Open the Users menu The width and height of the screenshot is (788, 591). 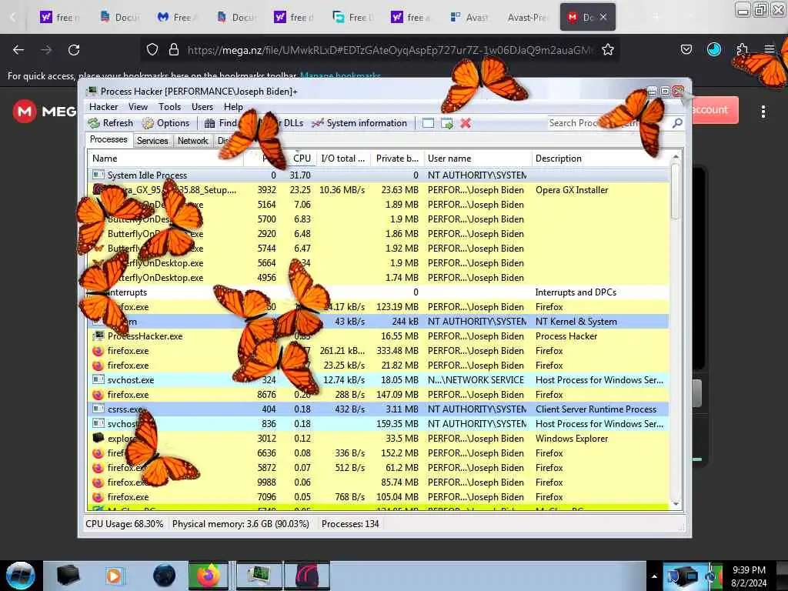(x=202, y=107)
